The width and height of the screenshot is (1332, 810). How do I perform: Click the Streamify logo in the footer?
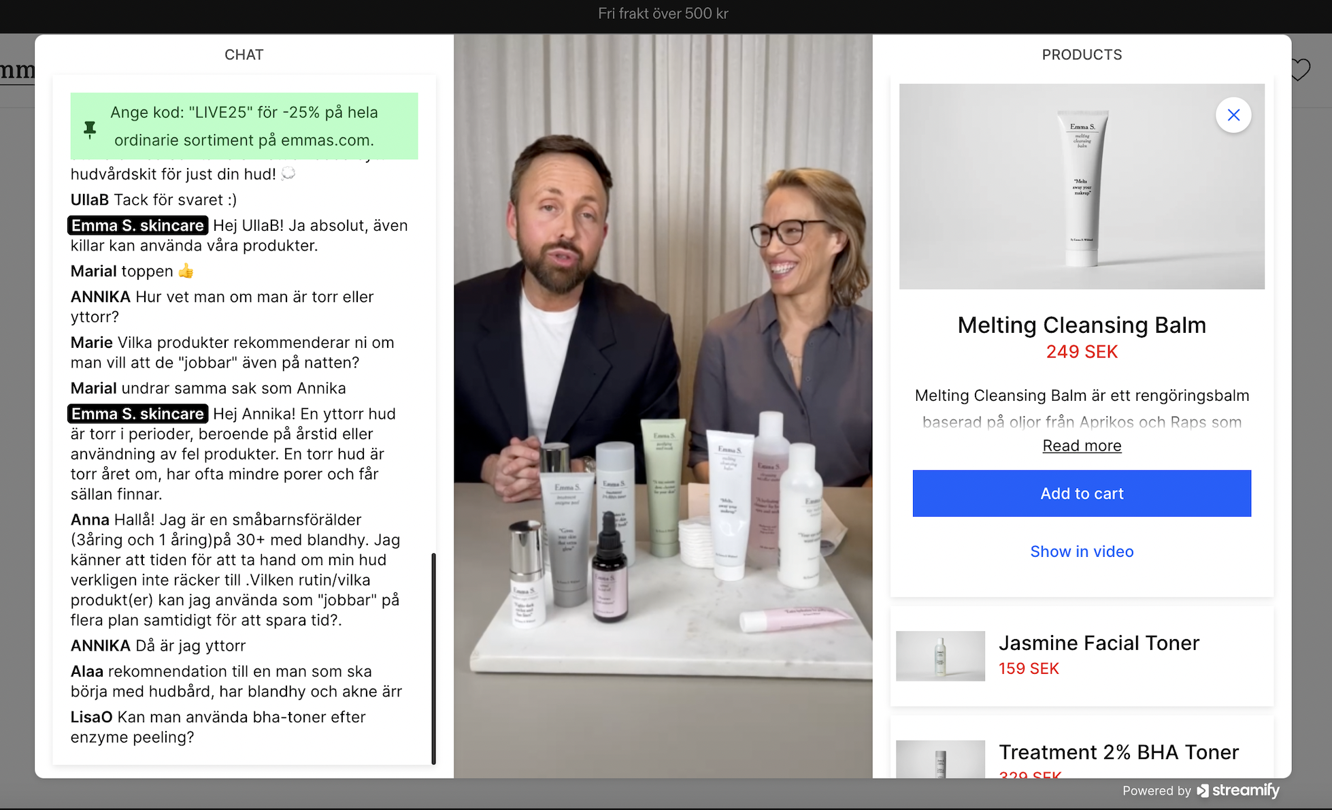tap(1238, 790)
